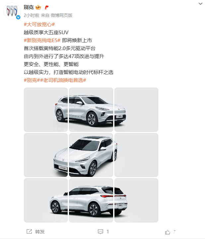
Task: Click the 转发 repost button text
Action: coord(40,232)
